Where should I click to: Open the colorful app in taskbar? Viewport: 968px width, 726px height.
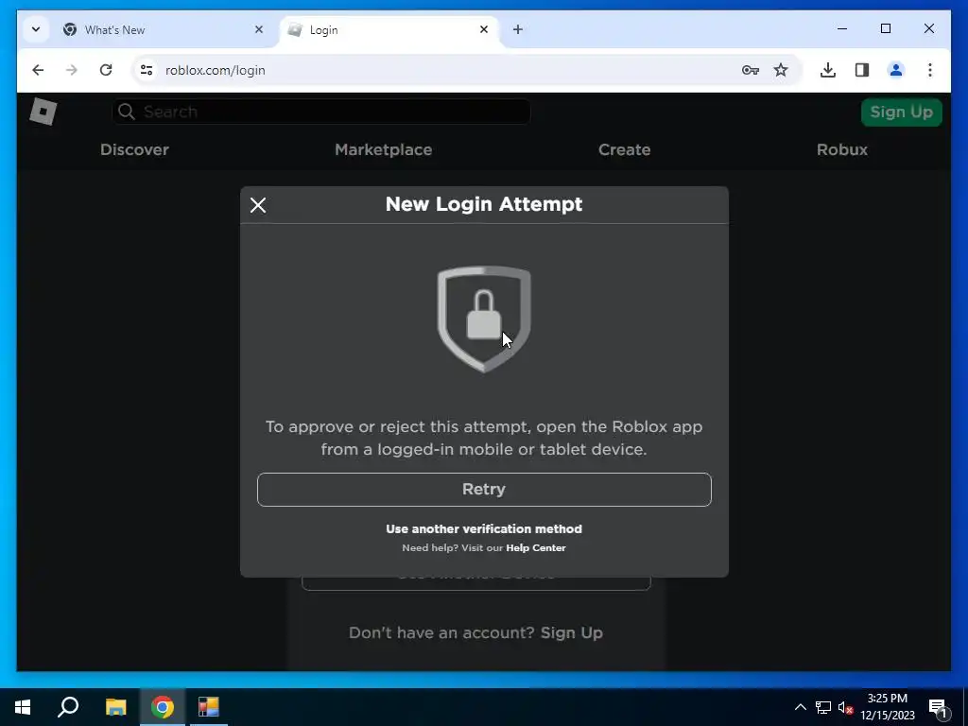(209, 707)
